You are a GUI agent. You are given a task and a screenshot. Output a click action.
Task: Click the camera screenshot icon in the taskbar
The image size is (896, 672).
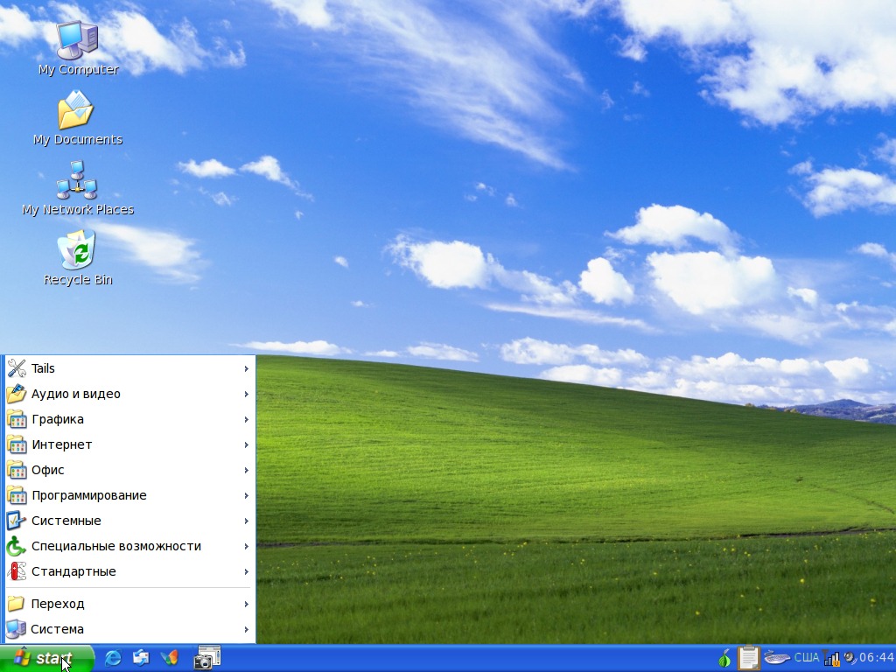pyautogui.click(x=206, y=658)
